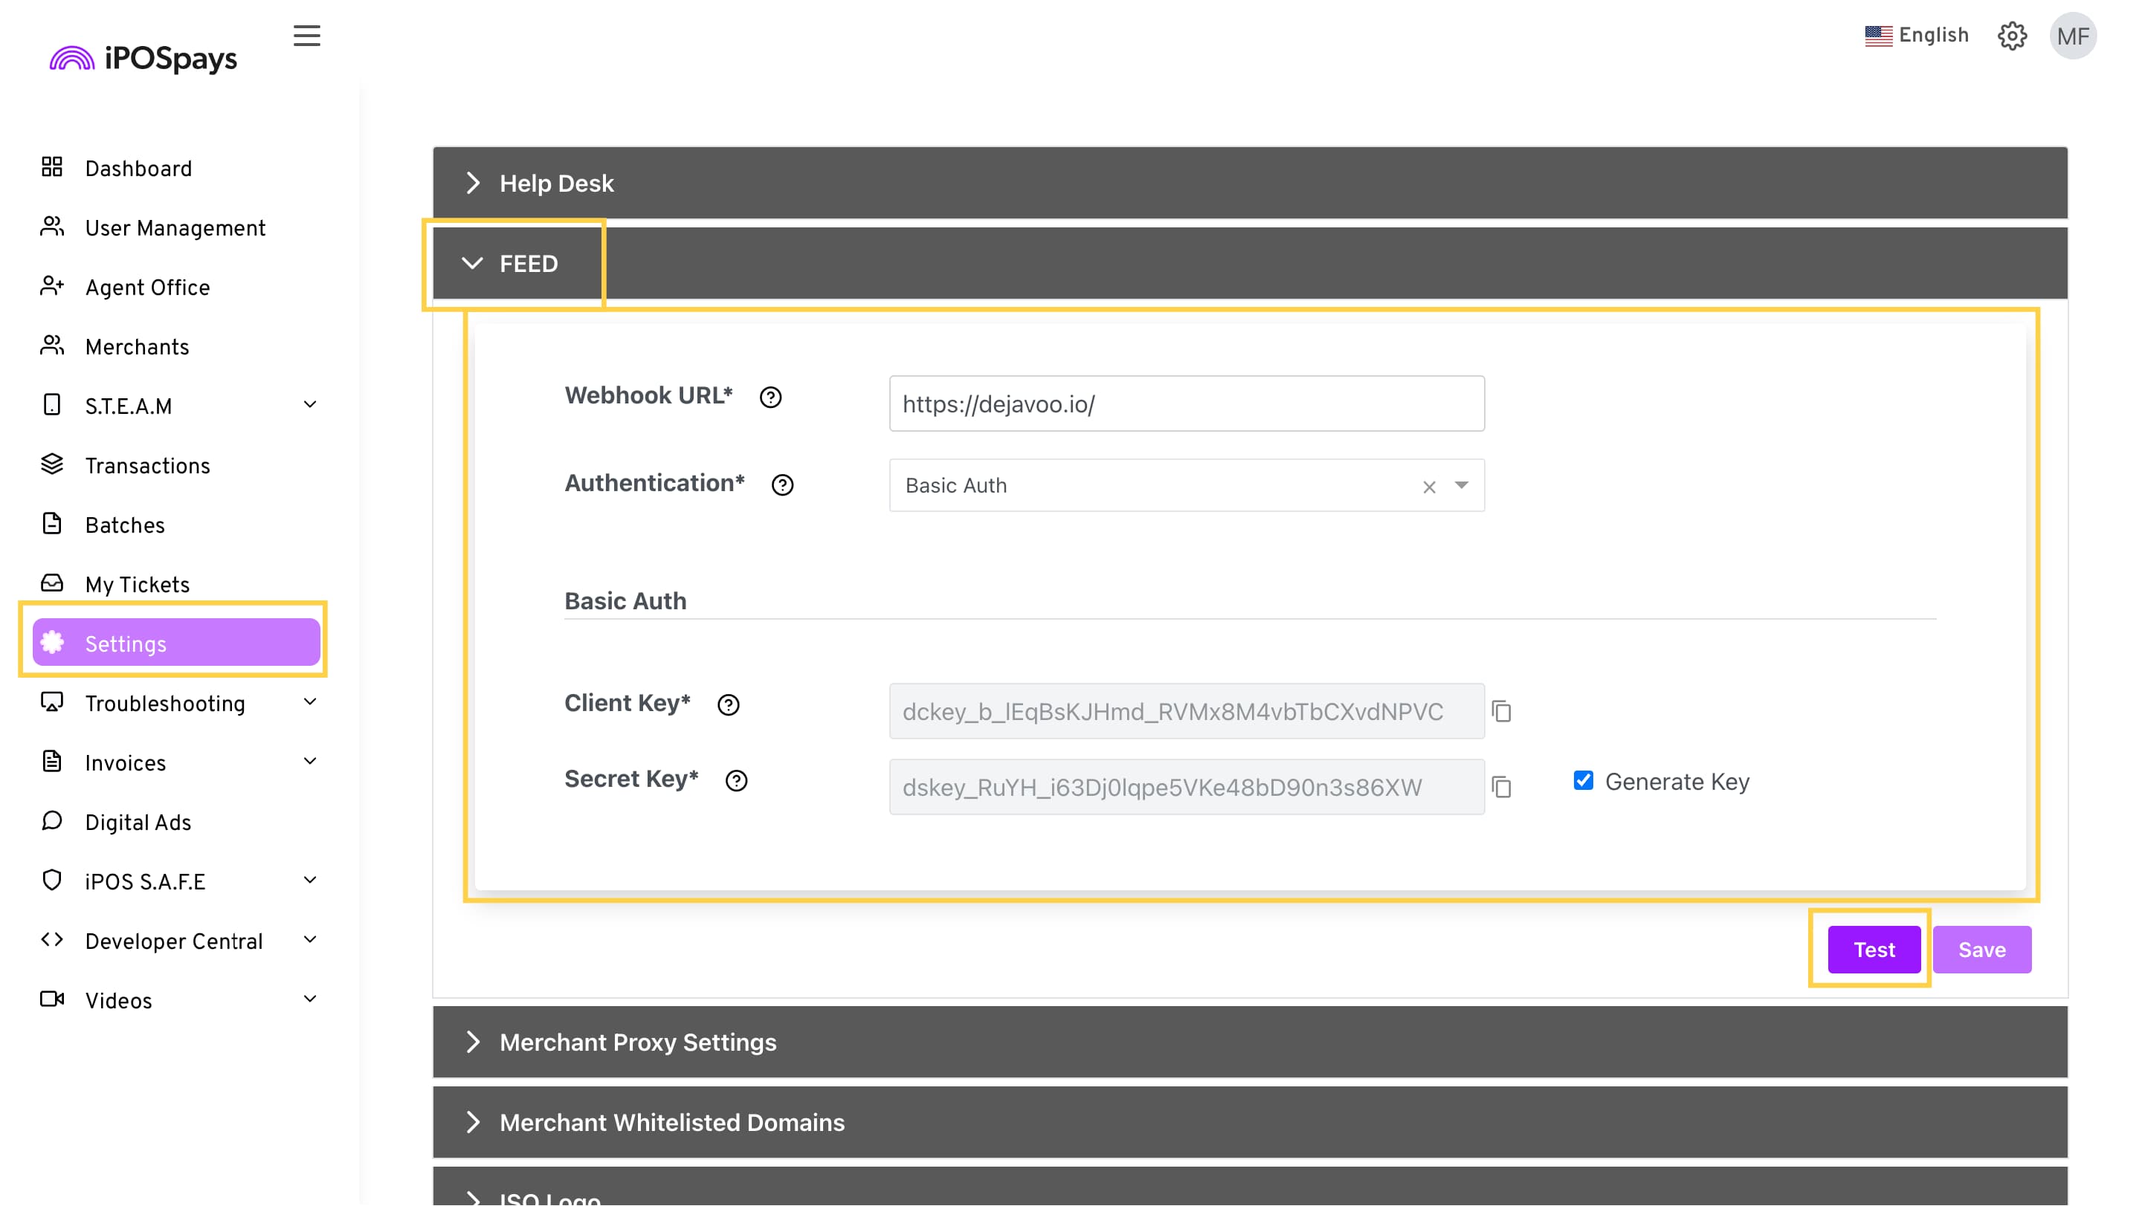The height and width of the screenshot is (1206, 2142).
Task: Click the Digital Ads chat bubble icon
Action: (51, 821)
